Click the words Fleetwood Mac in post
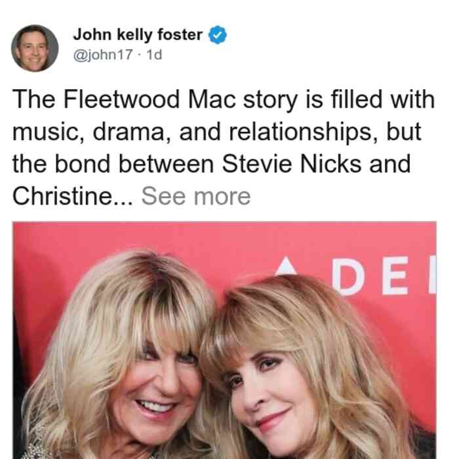Screen dimensions: 459x459 tap(150, 100)
